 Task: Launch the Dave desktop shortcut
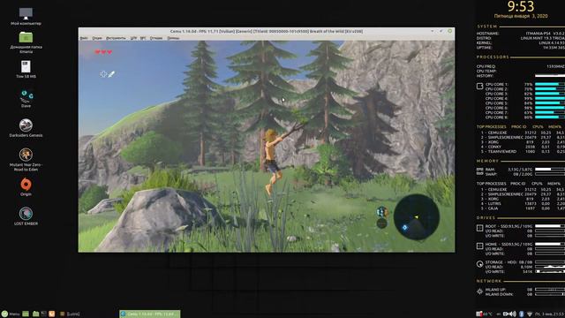(x=26, y=98)
